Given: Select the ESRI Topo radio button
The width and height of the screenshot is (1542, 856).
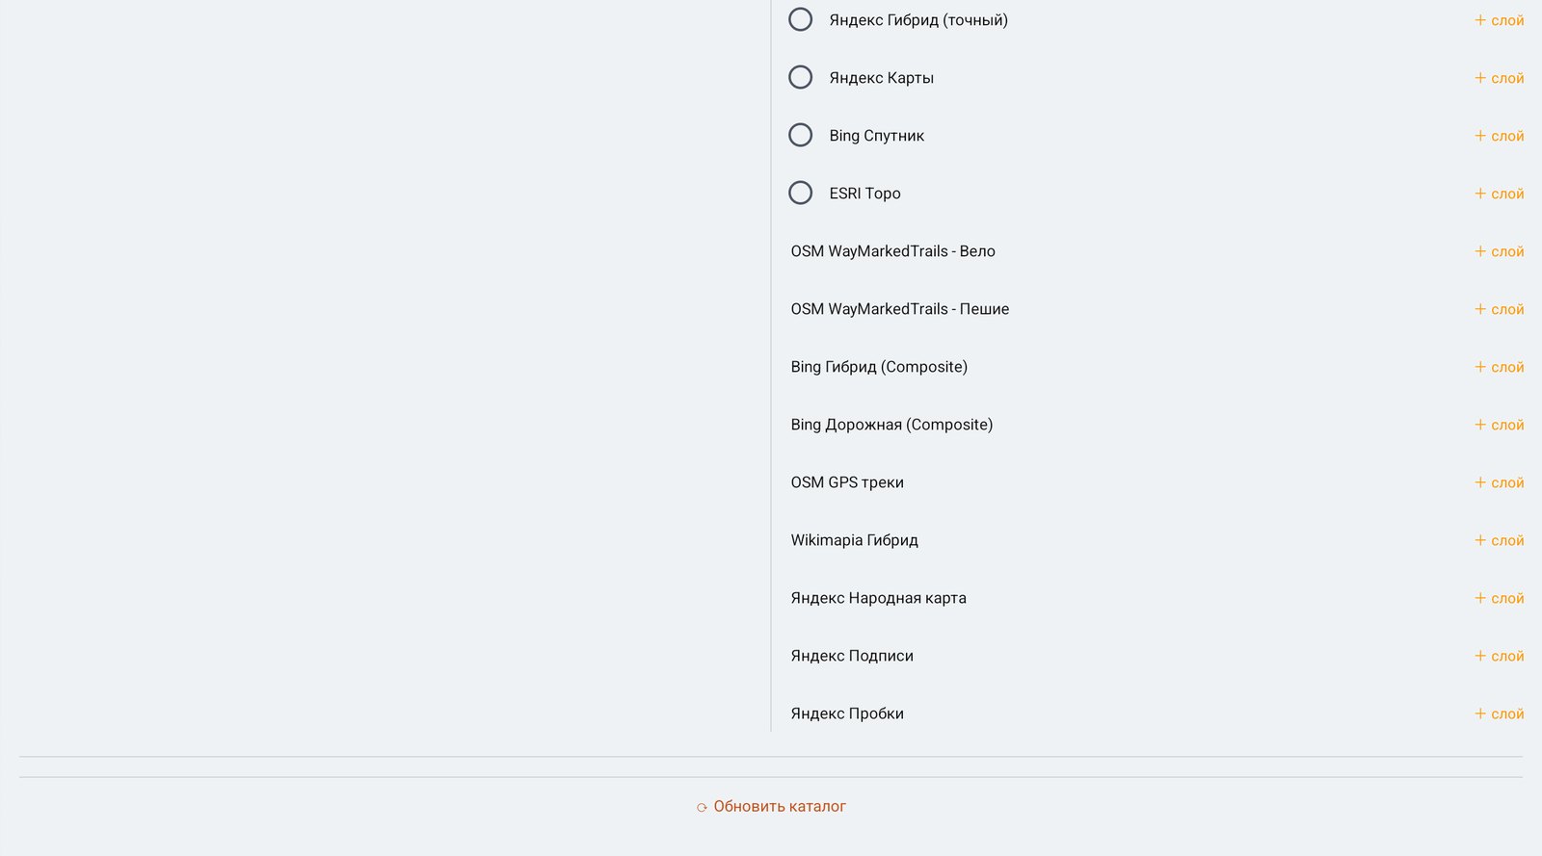Looking at the screenshot, I should click(801, 193).
